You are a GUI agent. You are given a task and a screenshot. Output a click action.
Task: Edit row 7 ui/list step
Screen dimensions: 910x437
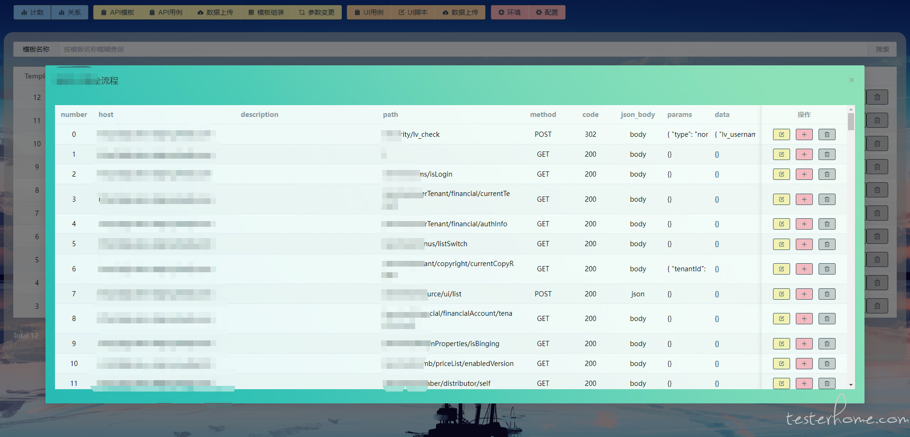point(782,294)
